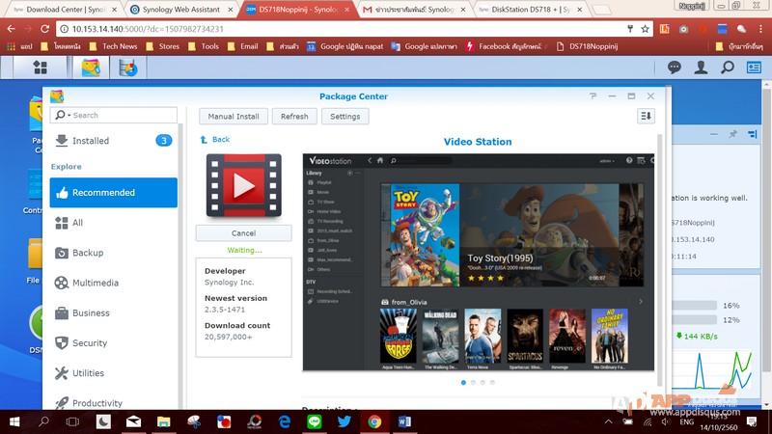The image size is (772, 434).
Task: Switch to Synology Web Assistant tab
Action: tap(180, 10)
